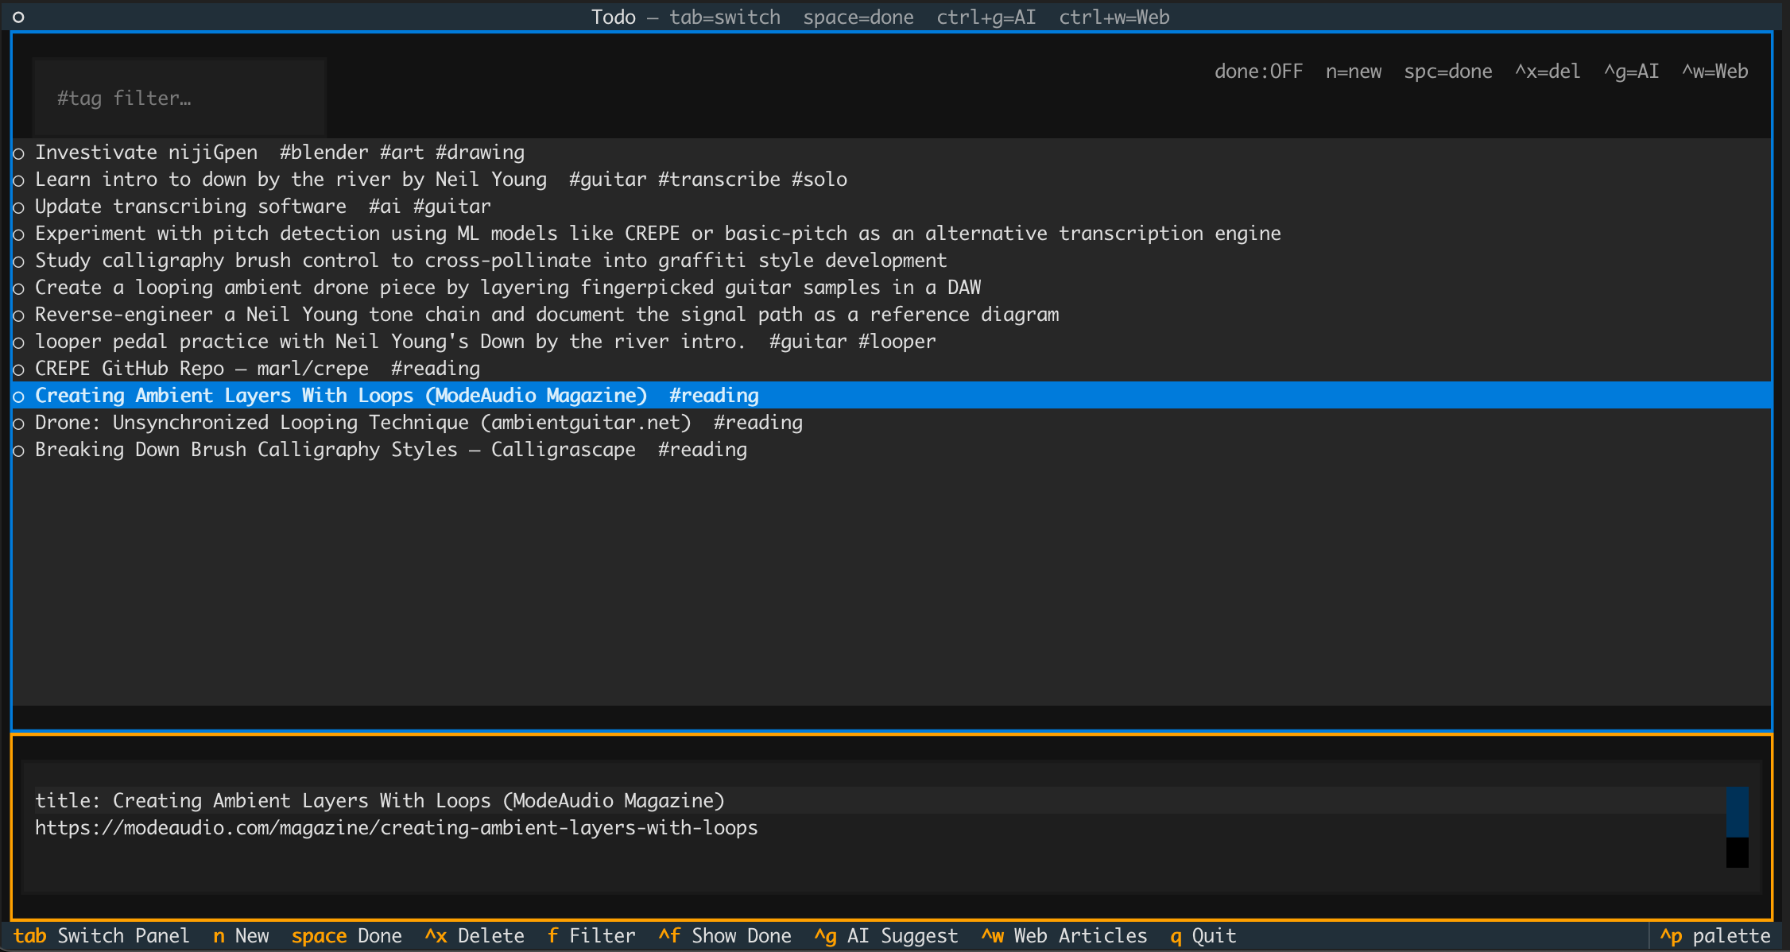Open f Filter from the footer
1790x952 pixels.
(591, 936)
